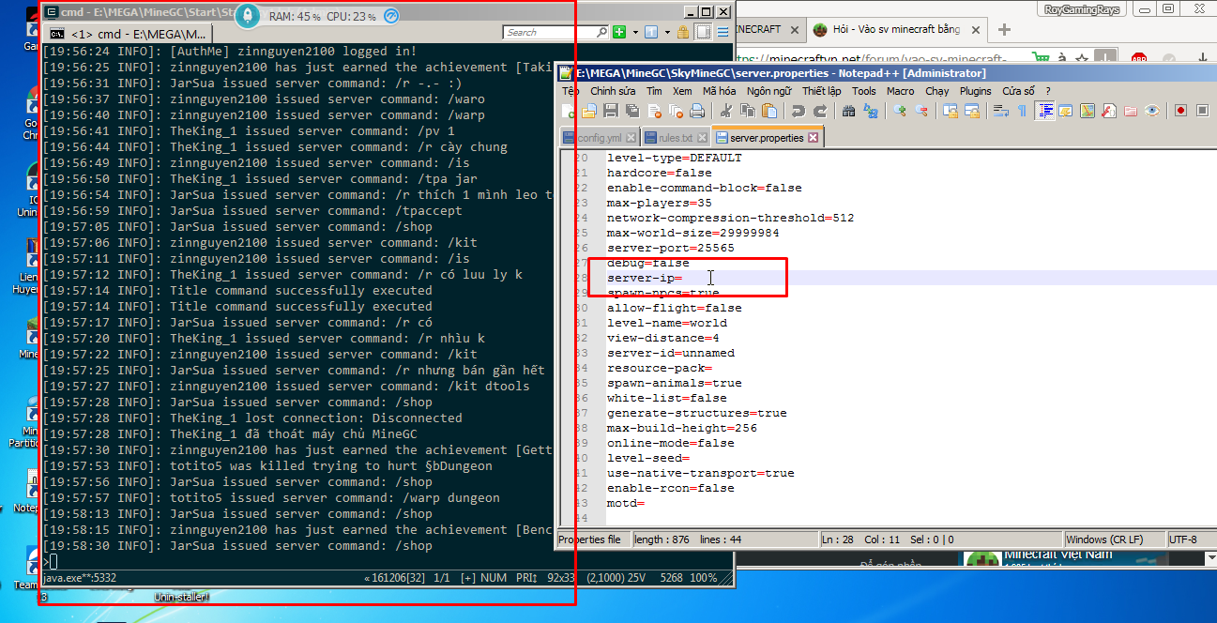The height and width of the screenshot is (623, 1217).
Task: Click lock icon in ConEmu toolbar
Action: click(682, 32)
